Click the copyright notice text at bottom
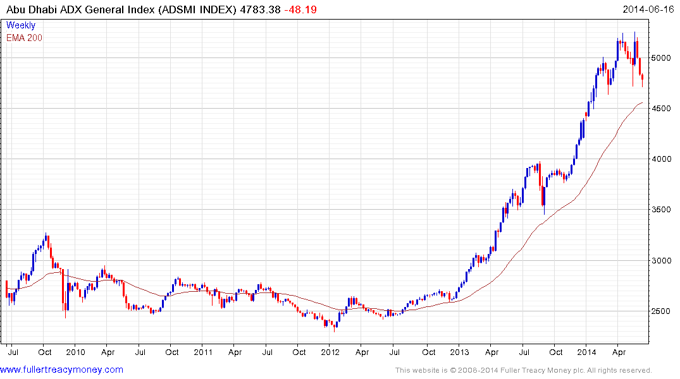The width and height of the screenshot is (680, 379). [524, 370]
